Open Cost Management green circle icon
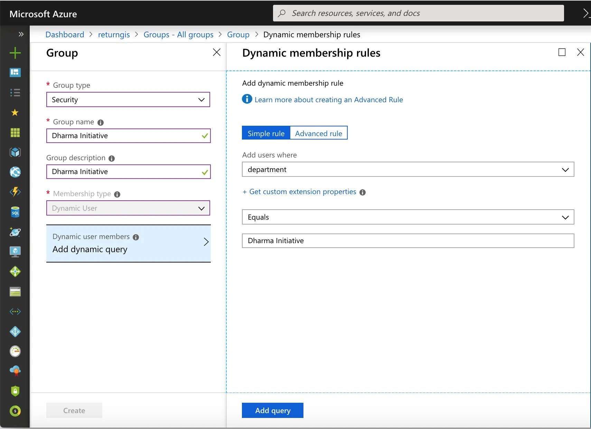The width and height of the screenshot is (591, 429). pos(15,411)
